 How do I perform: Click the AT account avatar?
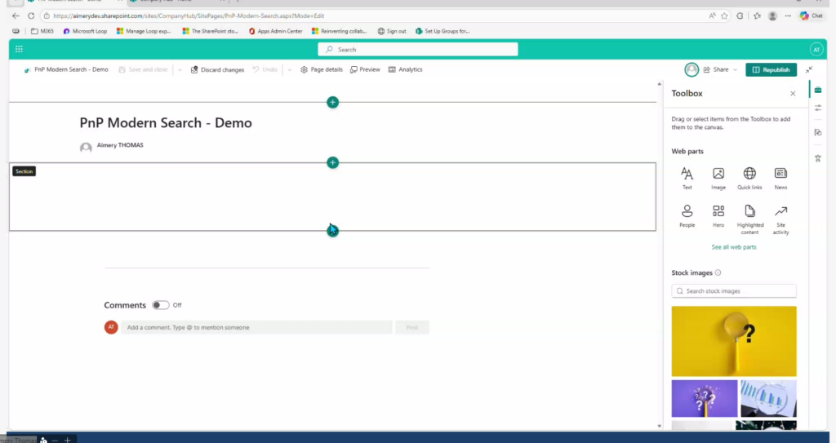(x=816, y=49)
